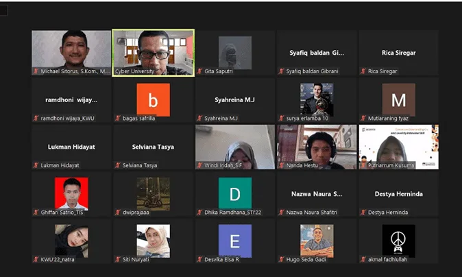Image resolution: width=462 pixels, height=277 pixels.
Task: Click large 'Nazwa Naura S...' name text
Action: point(317,194)
